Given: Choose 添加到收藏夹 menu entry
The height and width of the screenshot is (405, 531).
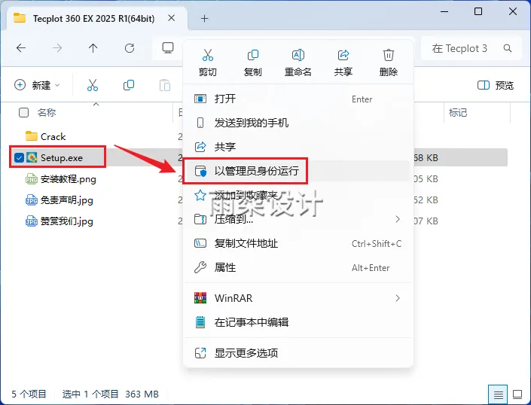Looking at the screenshot, I should pyautogui.click(x=298, y=195).
